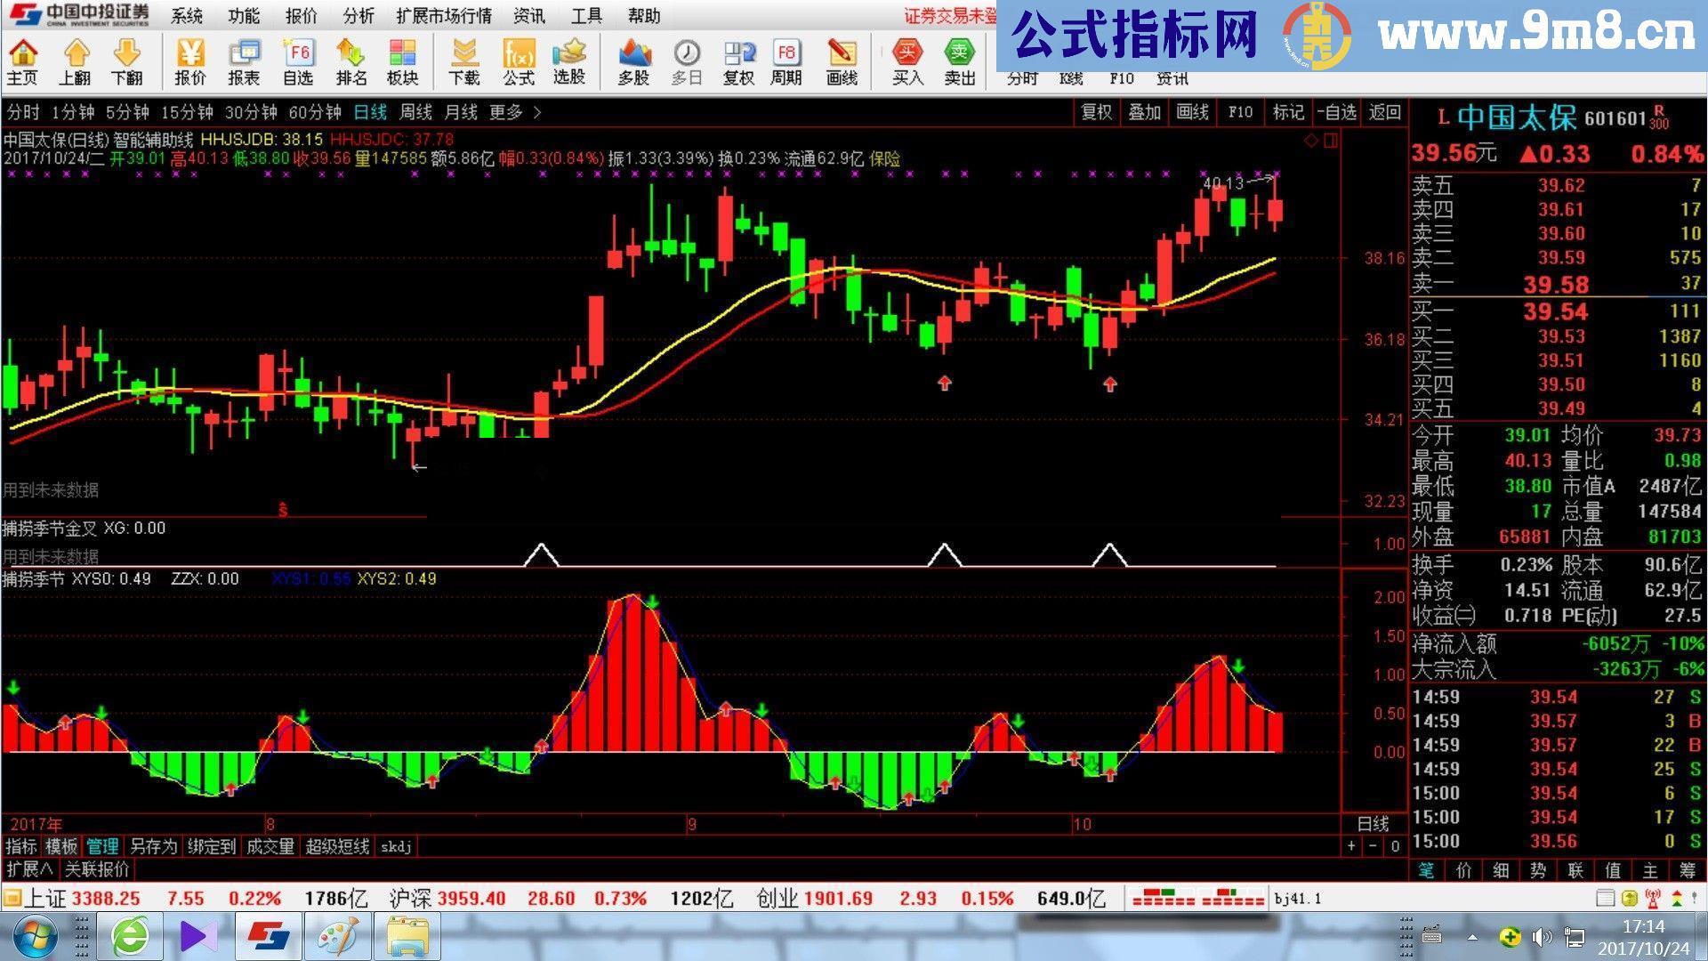Activate the 画线 drawing tool icon

pos(842,62)
